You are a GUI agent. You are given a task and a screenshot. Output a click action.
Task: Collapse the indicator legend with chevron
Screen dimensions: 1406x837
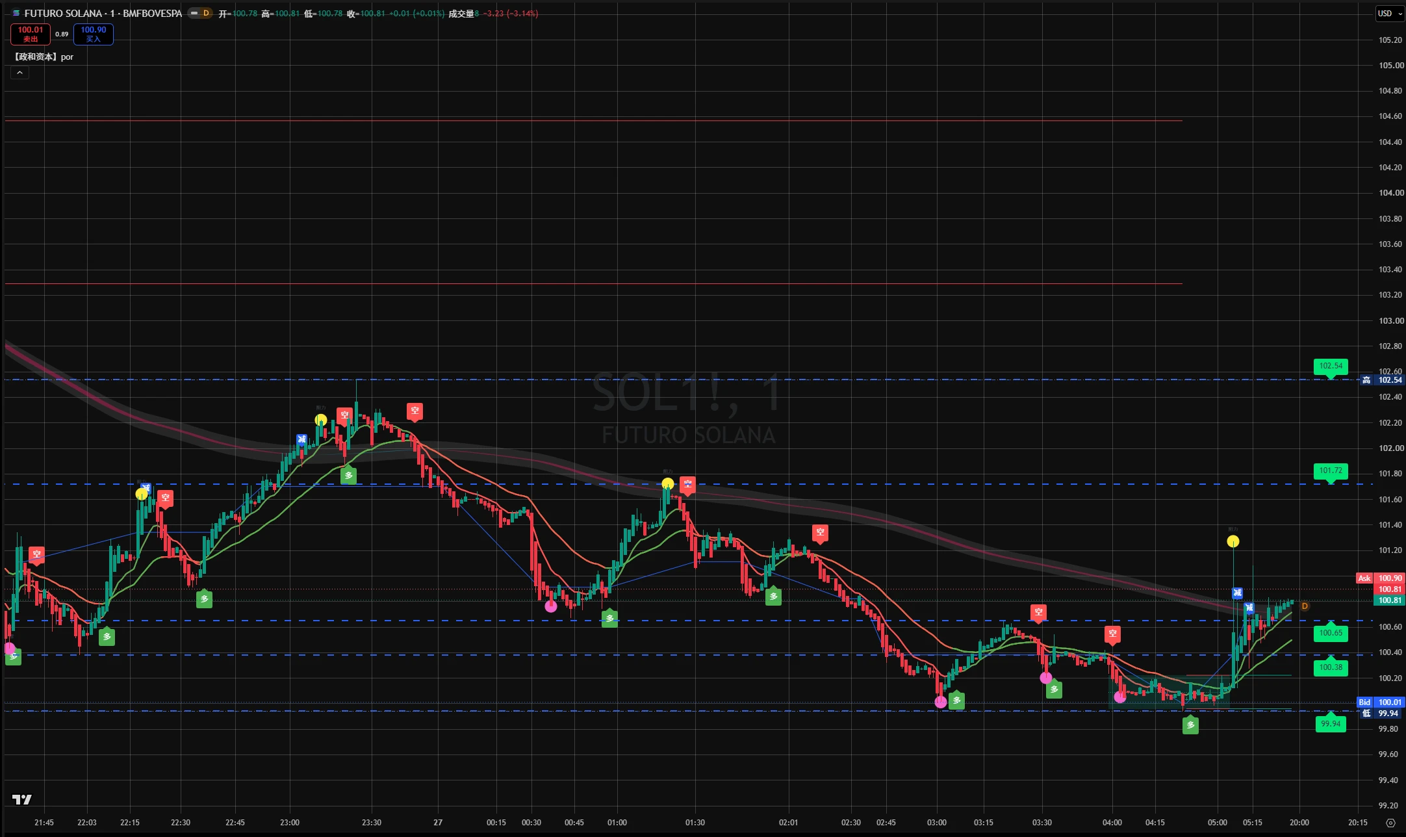19,73
